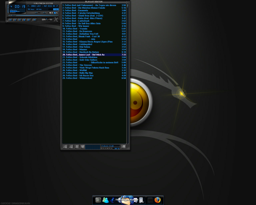Click the dark blue dancer icon in dock
This screenshot has height=205, width=256.
[113, 200]
